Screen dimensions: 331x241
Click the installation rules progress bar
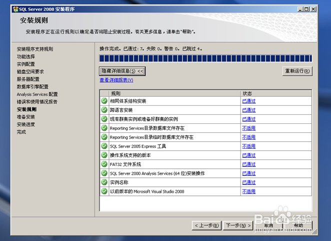[x=205, y=59]
